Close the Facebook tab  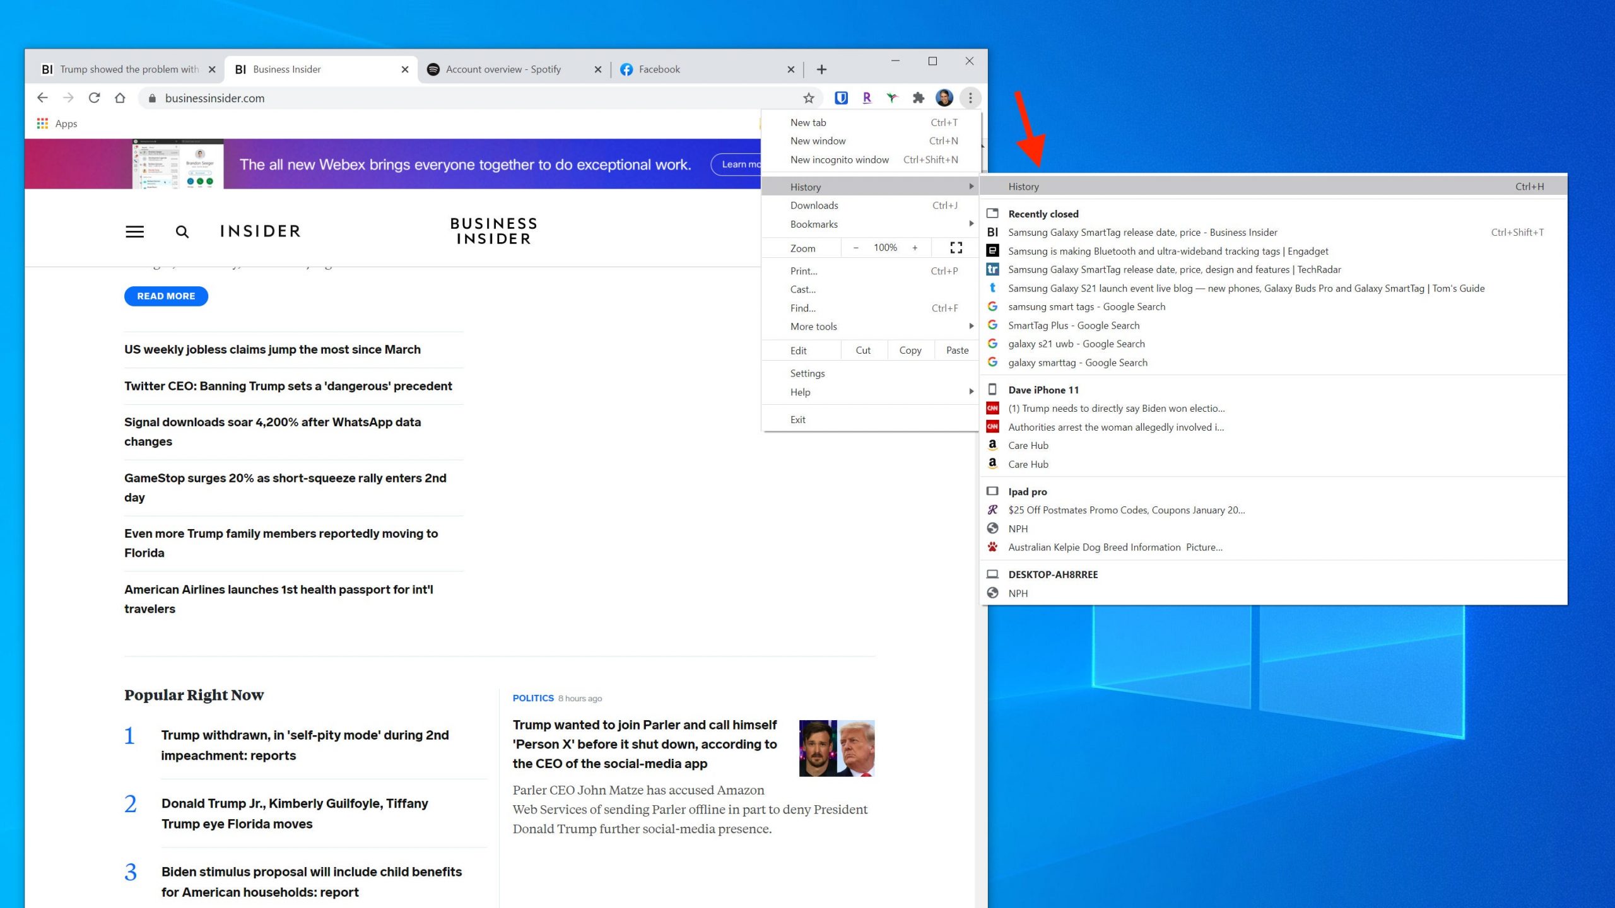point(791,69)
